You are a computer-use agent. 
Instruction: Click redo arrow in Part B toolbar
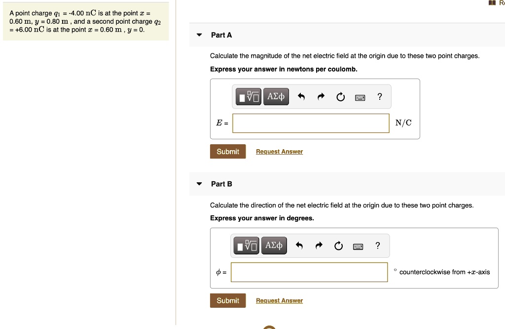point(319,246)
